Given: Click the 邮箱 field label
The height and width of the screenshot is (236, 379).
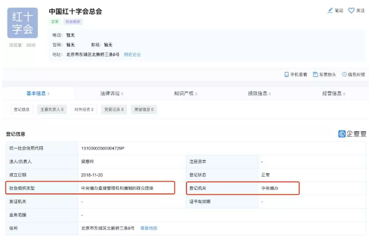Looking at the screenshot, I should tap(96, 45).
